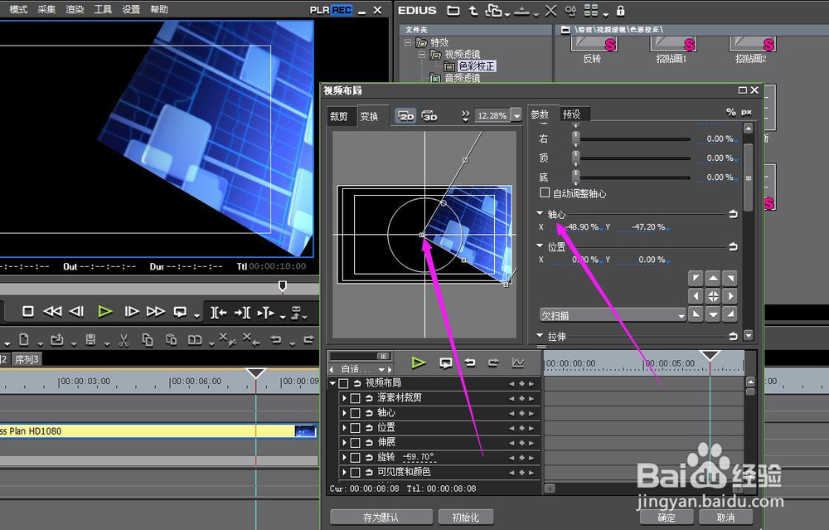Image resolution: width=829 pixels, height=530 pixels.
Task: Click the stop button in the player
Action: (28, 312)
